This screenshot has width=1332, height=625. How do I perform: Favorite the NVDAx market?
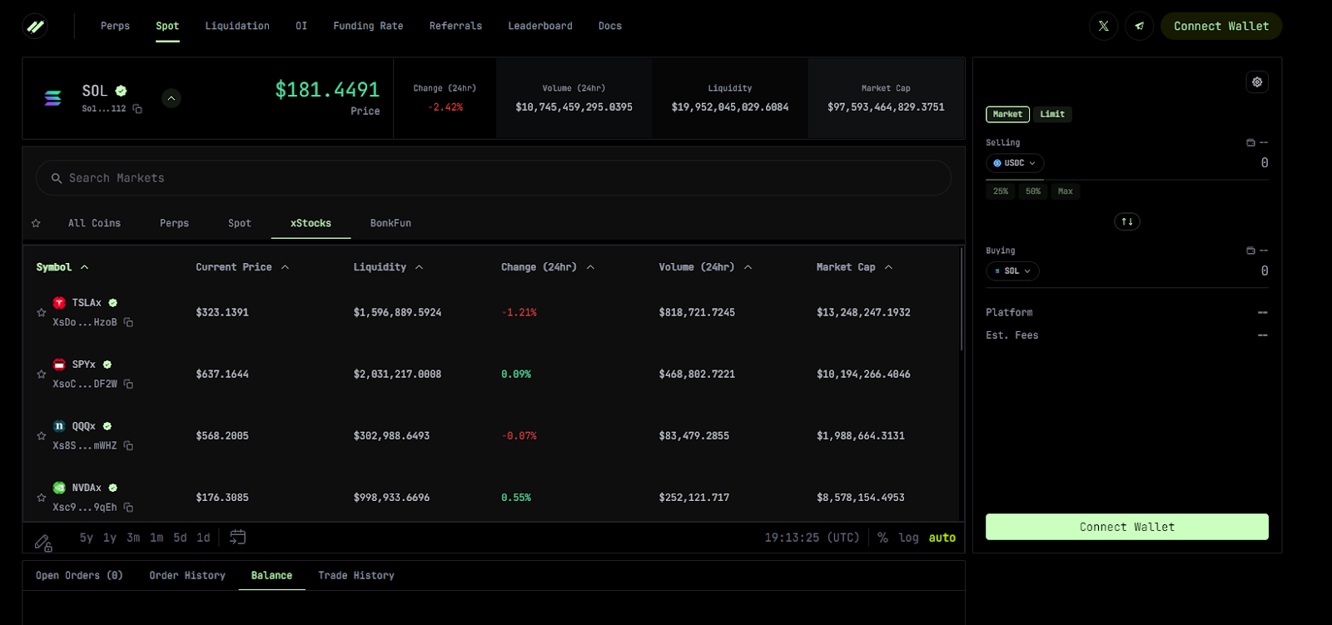[41, 498]
